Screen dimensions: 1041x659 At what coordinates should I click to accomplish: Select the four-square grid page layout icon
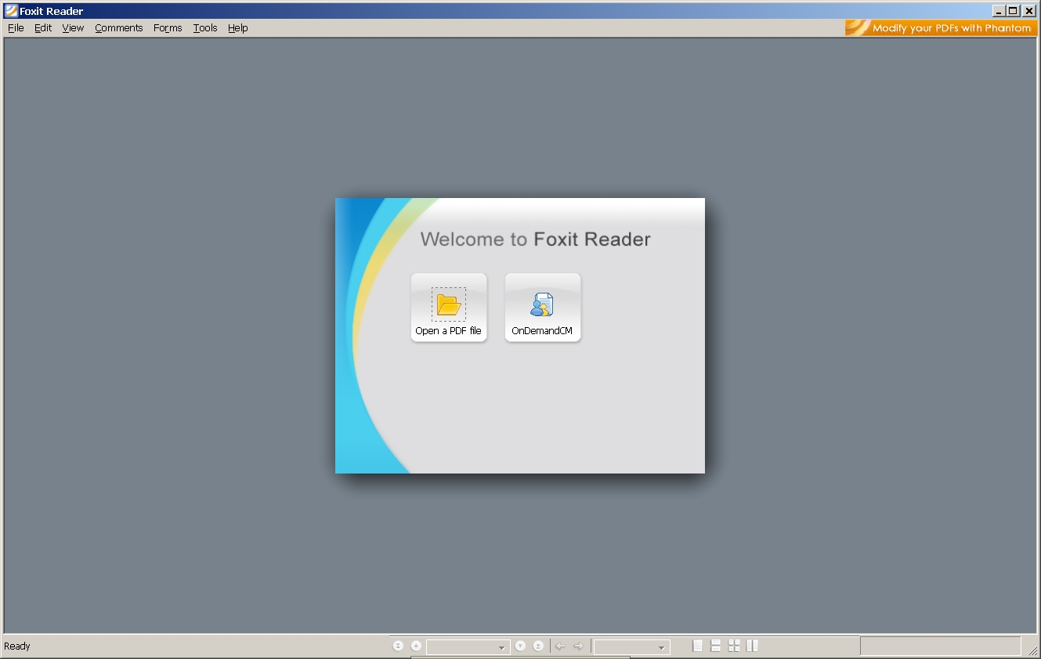734,646
